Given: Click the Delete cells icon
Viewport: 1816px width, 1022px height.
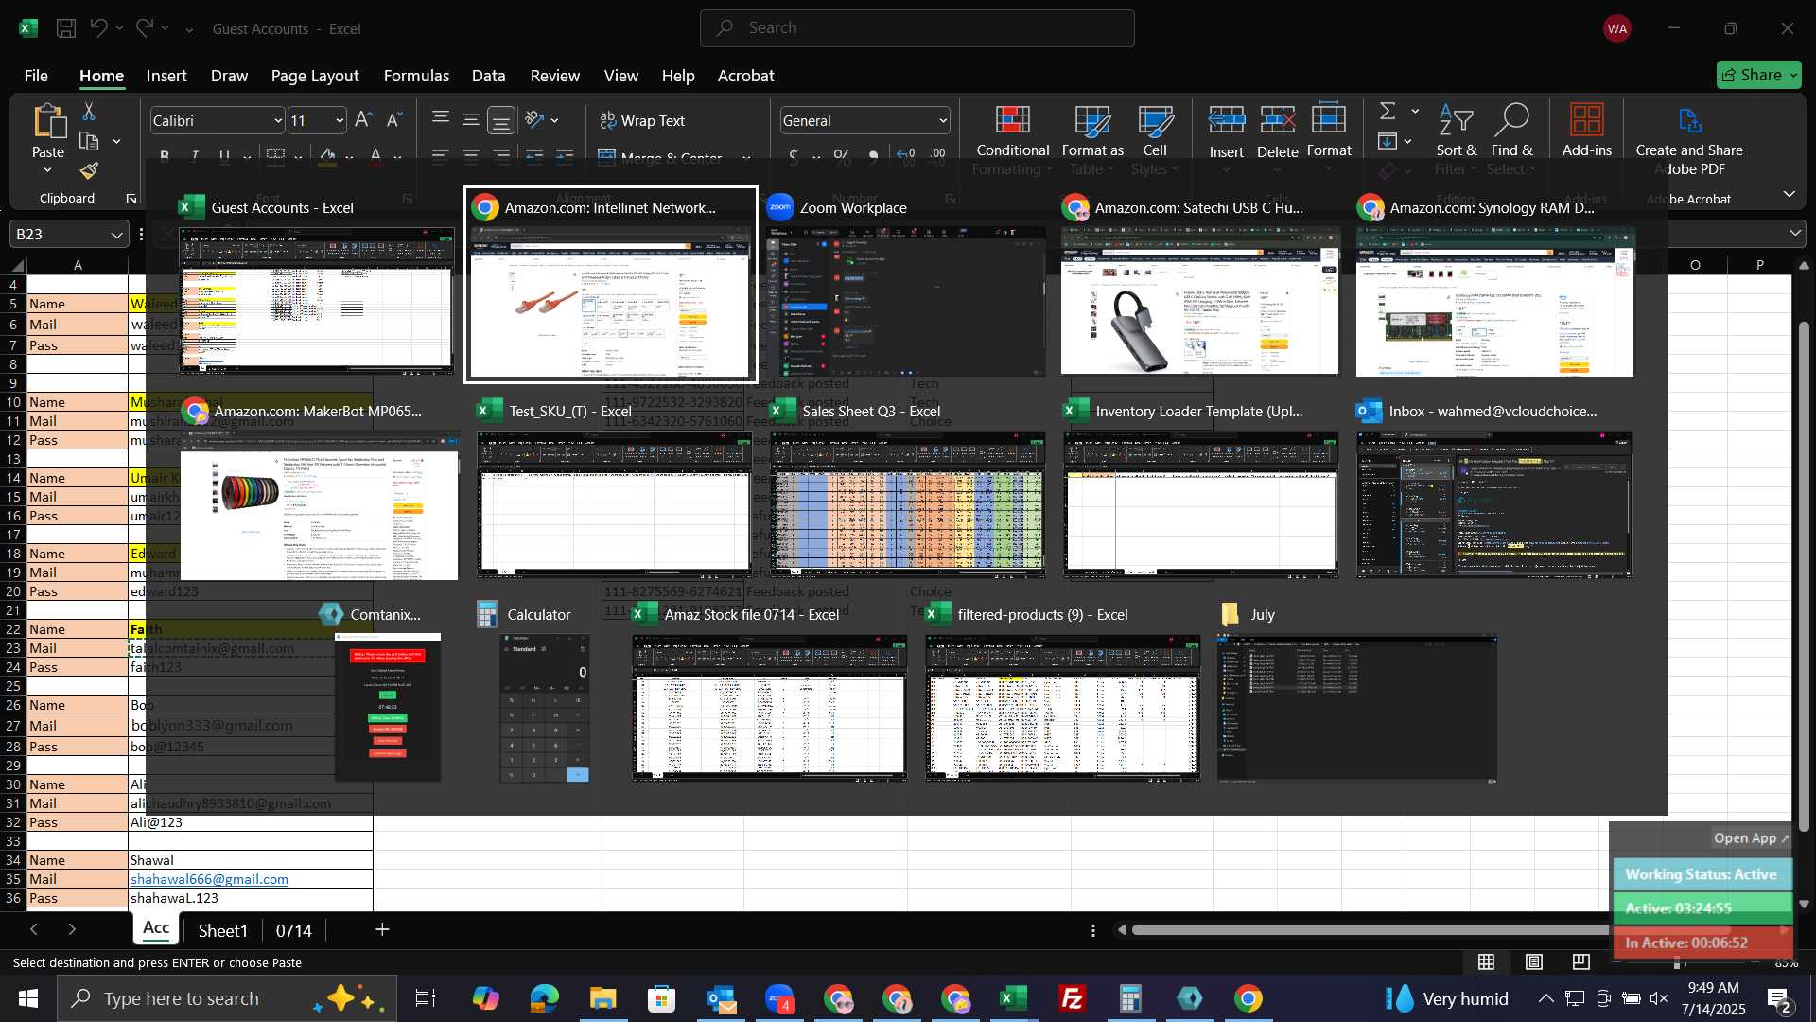Looking at the screenshot, I should tap(1278, 120).
